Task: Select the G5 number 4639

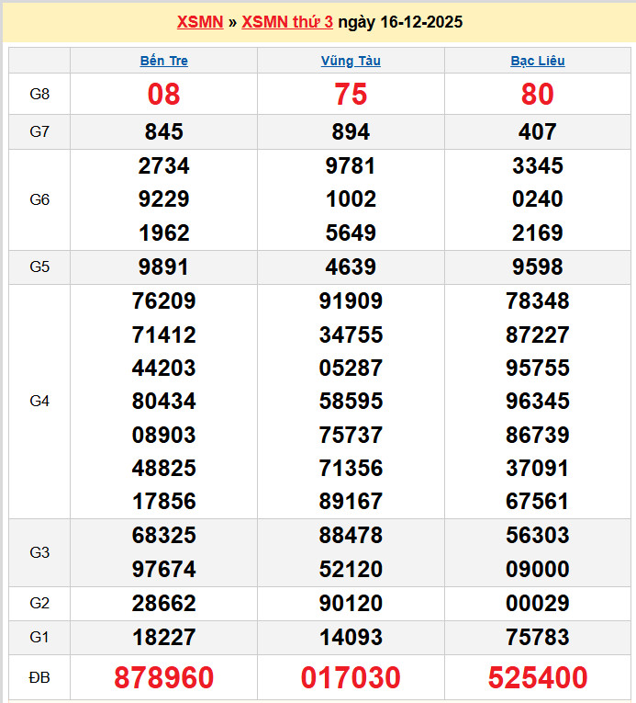Action: [x=351, y=267]
